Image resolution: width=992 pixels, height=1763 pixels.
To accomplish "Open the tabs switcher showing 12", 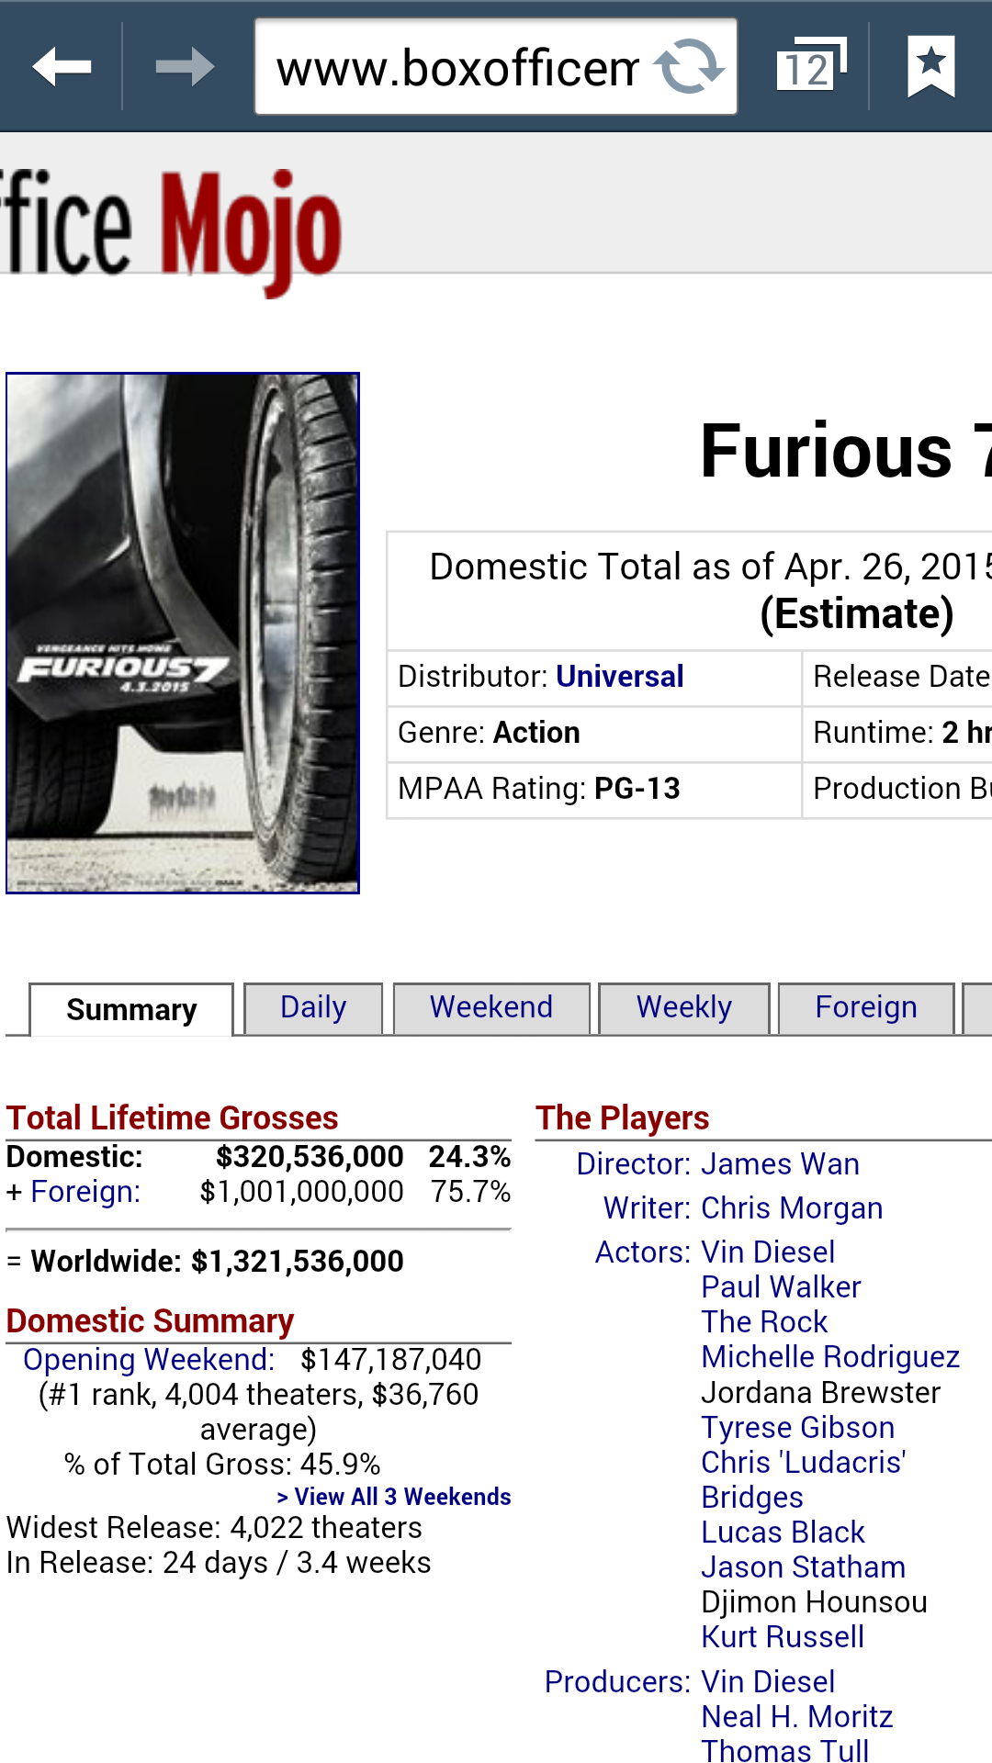I will [x=810, y=67].
